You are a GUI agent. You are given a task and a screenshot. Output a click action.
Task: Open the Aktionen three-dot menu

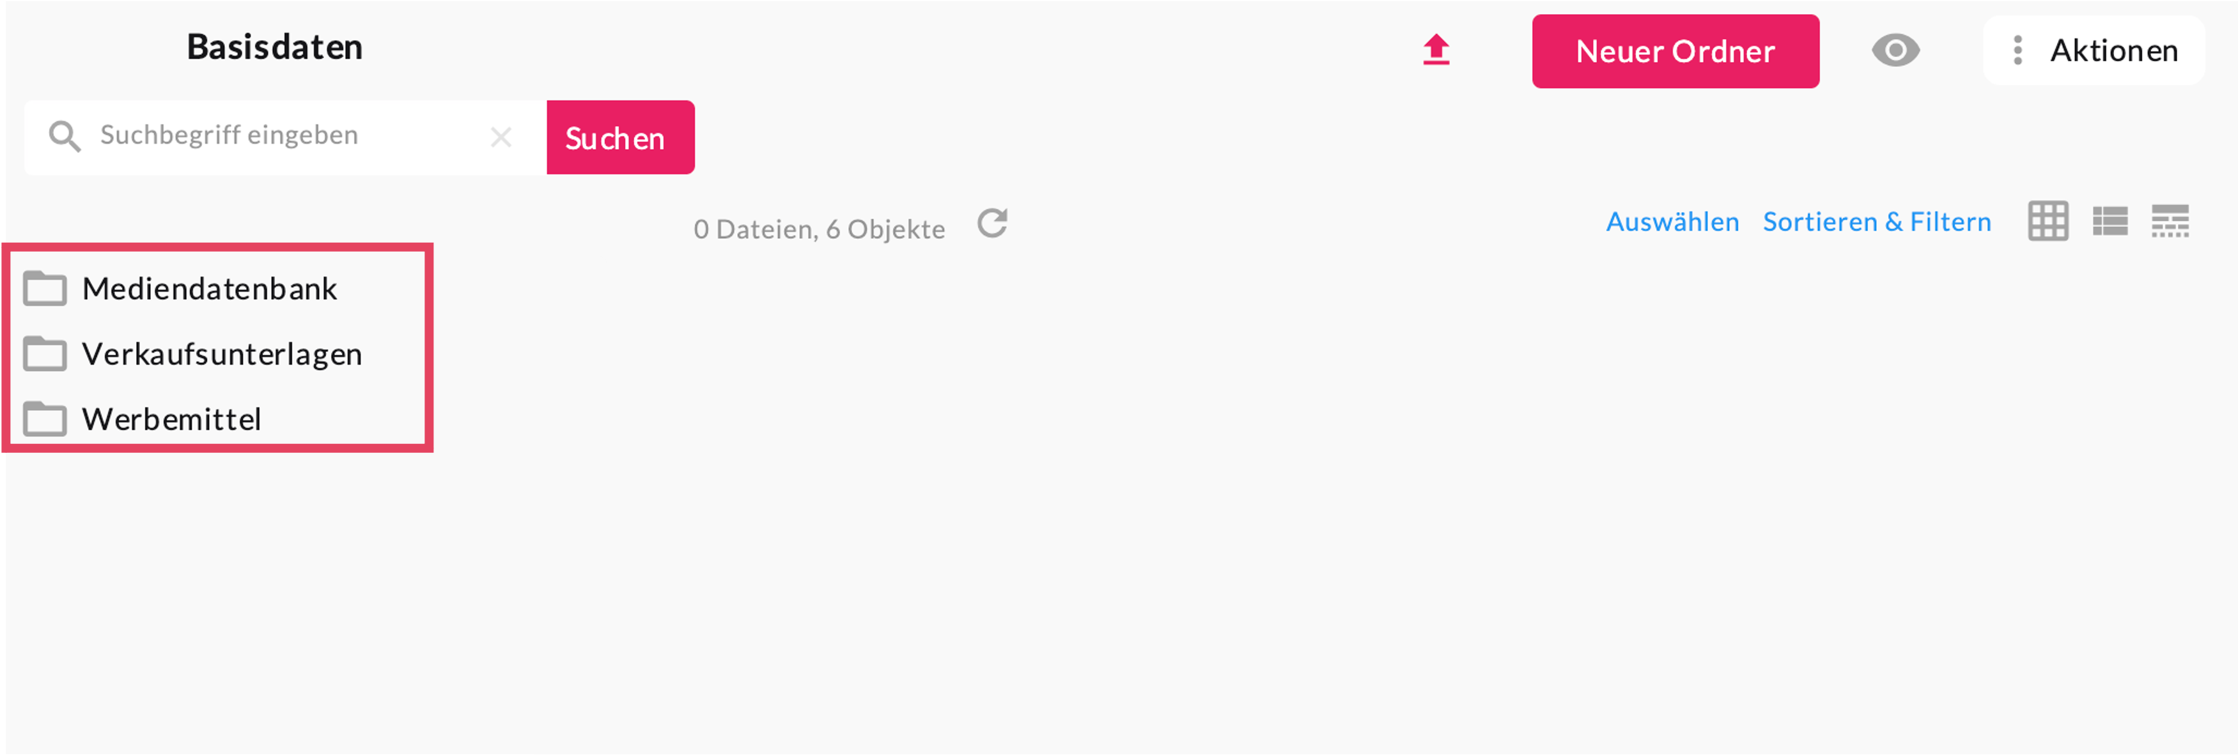click(x=2093, y=50)
